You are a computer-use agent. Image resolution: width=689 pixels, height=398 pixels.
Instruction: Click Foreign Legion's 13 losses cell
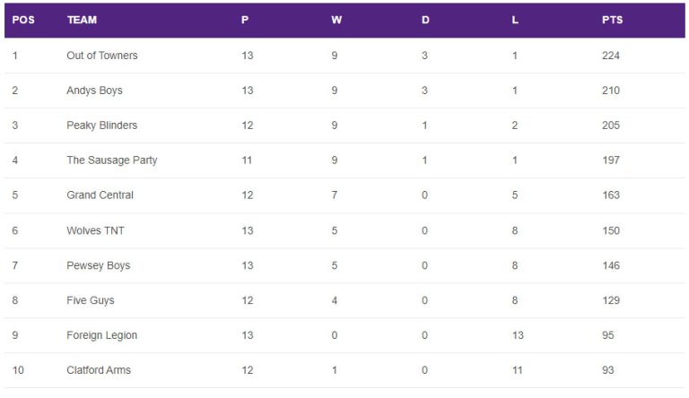(518, 335)
